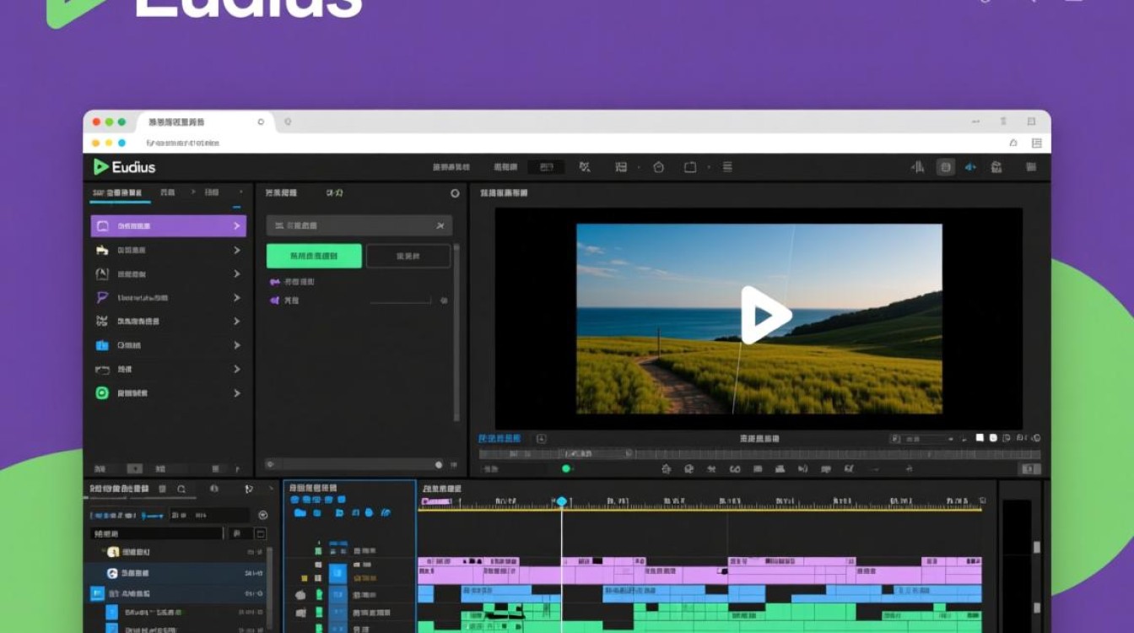Image resolution: width=1134 pixels, height=633 pixels.
Task: Expand chevron on the dashed rectangle sidebar row
Action: point(236,370)
